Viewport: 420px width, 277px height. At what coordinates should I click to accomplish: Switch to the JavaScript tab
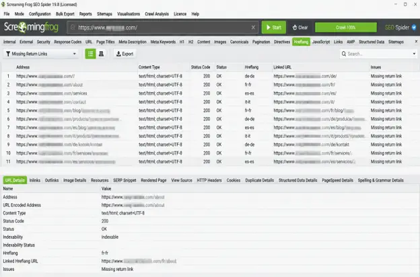(321, 42)
